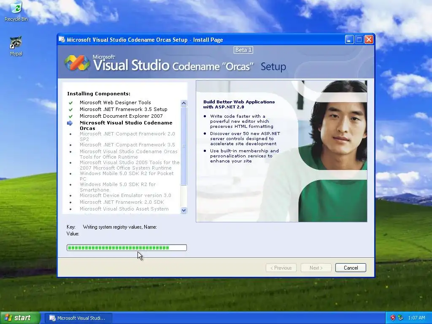
Task: Select Windows Mobile 5.0 SDK Pocket PC entry
Action: (x=127, y=176)
